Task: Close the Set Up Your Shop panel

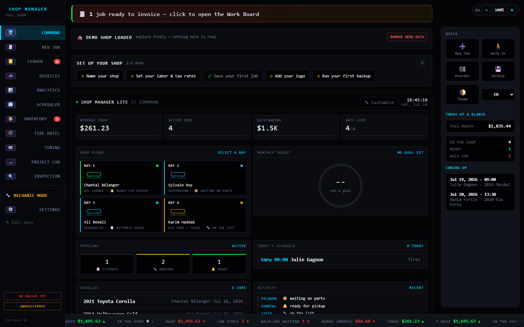Action: point(422,63)
